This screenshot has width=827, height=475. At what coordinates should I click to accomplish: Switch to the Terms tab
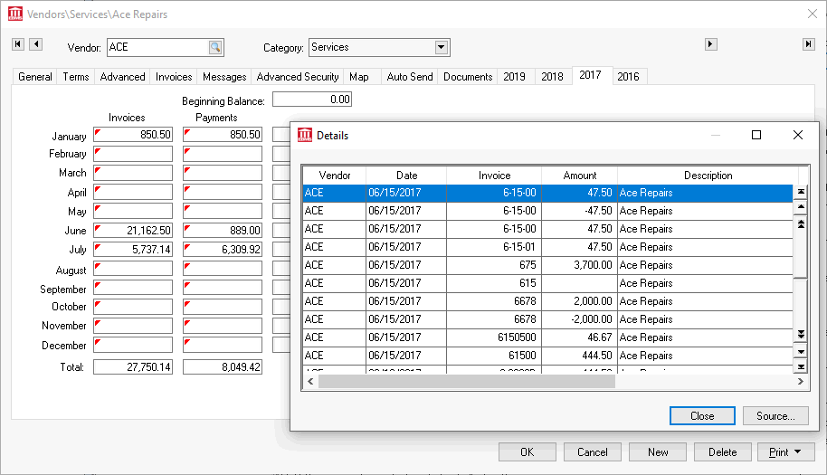[76, 77]
